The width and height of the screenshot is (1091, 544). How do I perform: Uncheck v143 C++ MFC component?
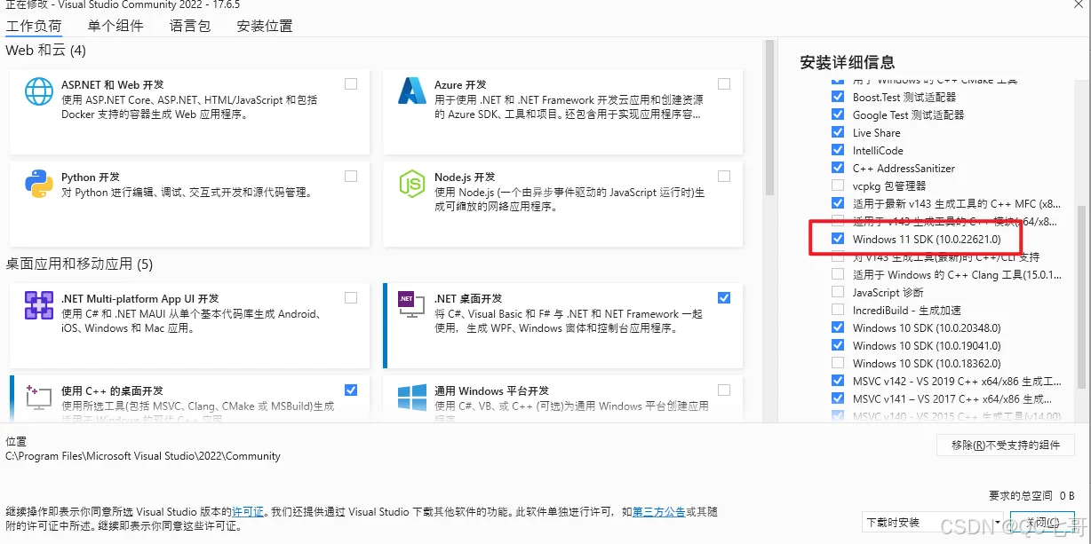pos(838,203)
